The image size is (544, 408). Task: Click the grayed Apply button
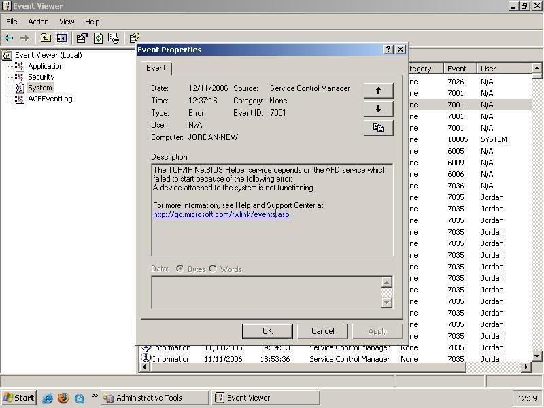(377, 331)
